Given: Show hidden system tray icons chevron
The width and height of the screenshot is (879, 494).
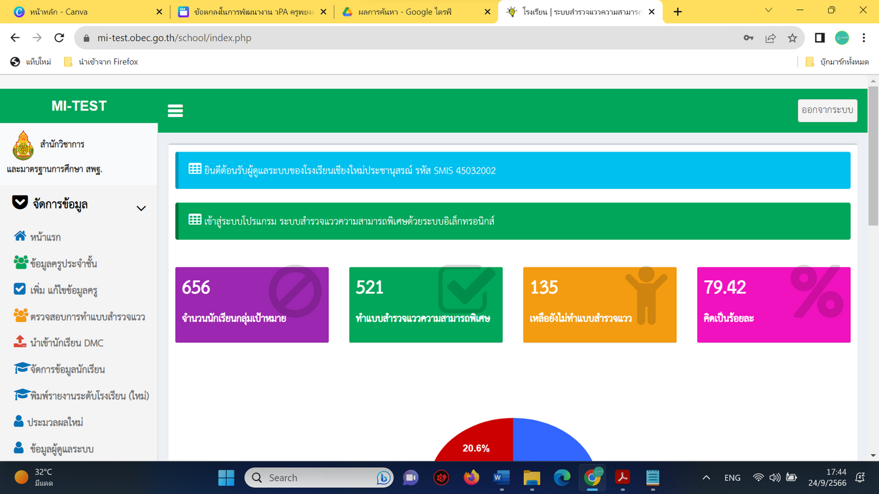Looking at the screenshot, I should (x=706, y=478).
